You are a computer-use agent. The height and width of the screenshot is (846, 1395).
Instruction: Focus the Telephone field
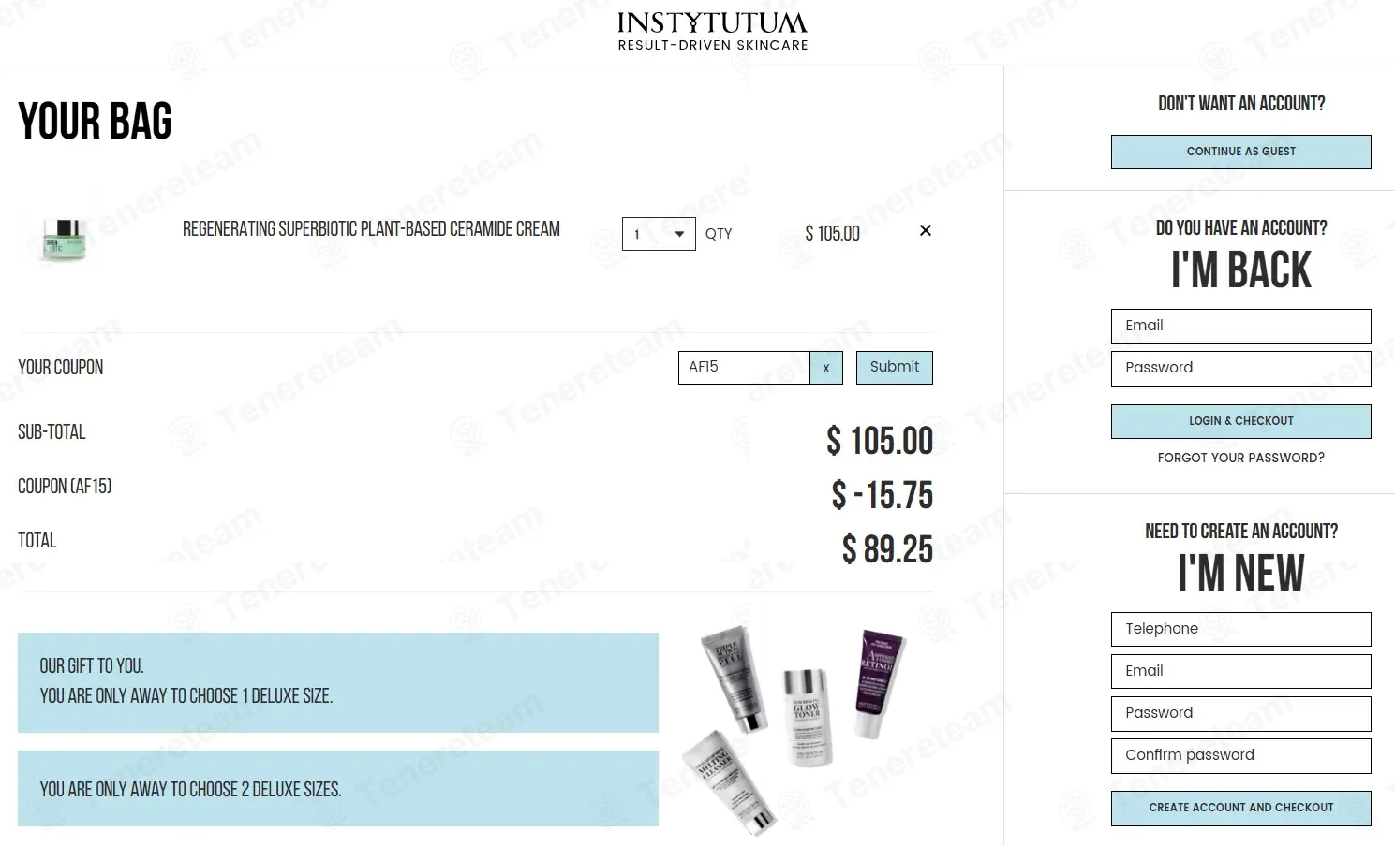[1240, 629]
